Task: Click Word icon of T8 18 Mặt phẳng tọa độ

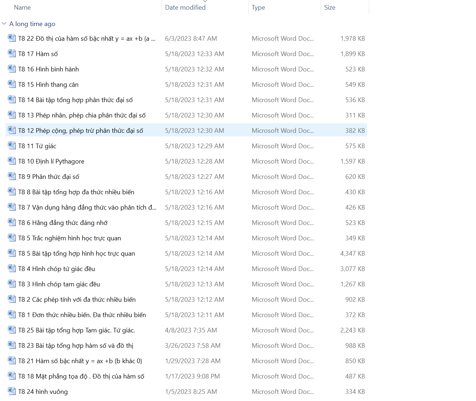Action: click(x=12, y=376)
